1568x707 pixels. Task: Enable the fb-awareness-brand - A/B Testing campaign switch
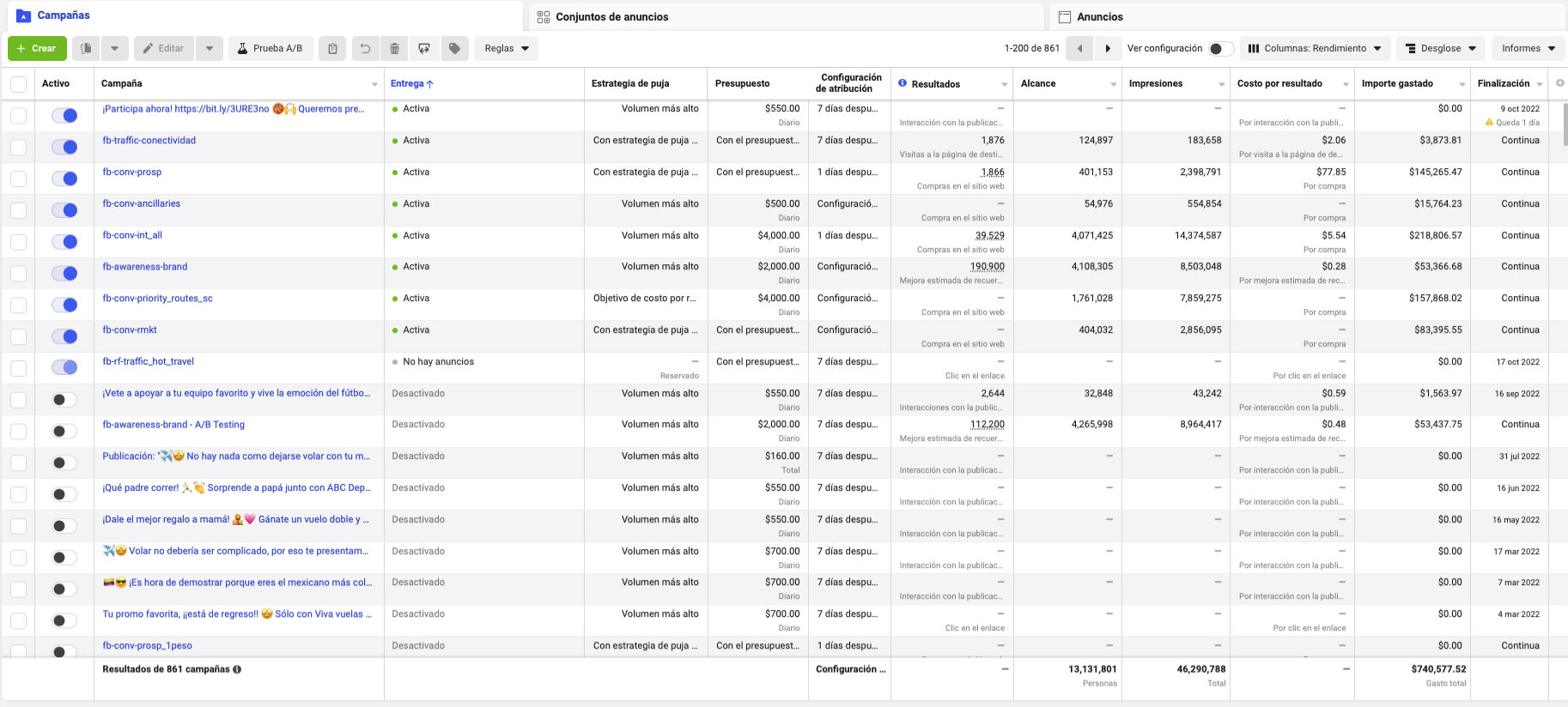[64, 431]
